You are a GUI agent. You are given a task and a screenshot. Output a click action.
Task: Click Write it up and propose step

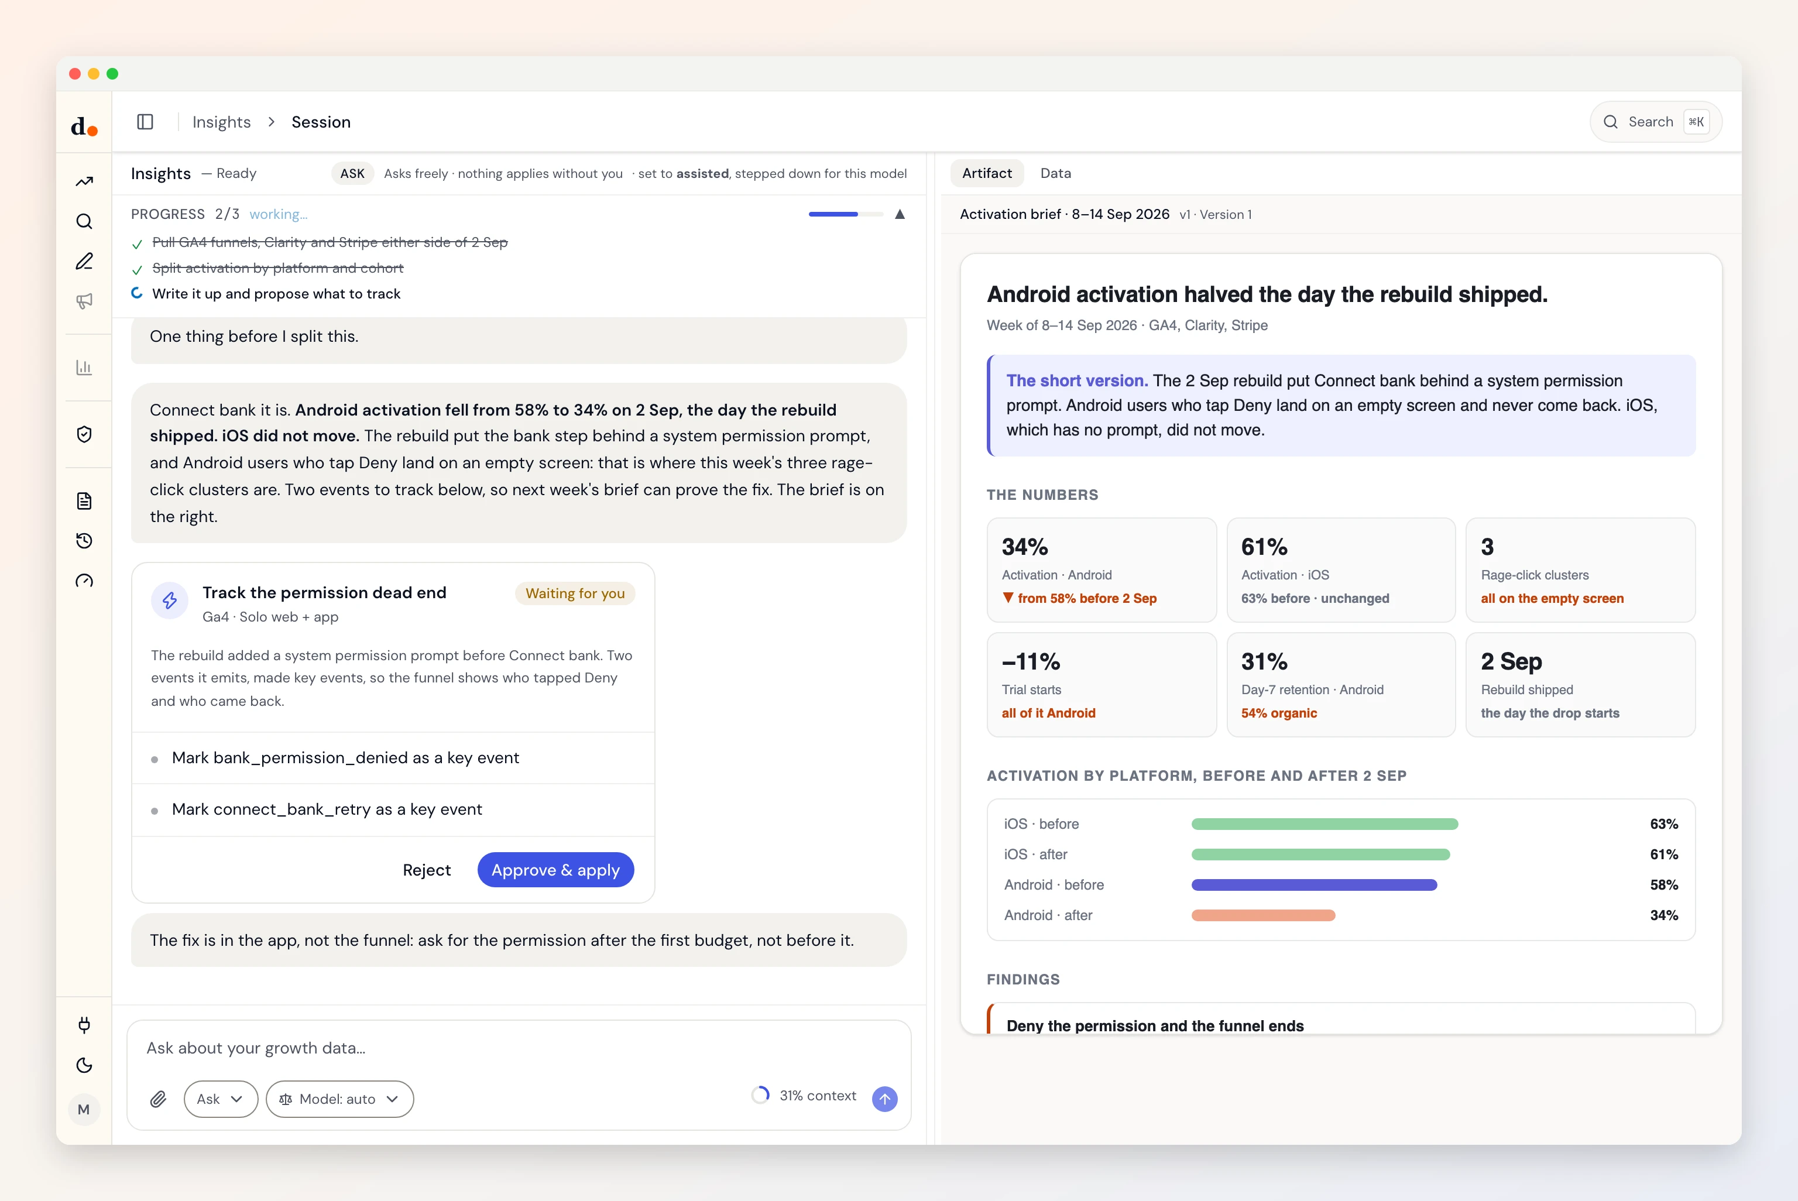point(276,294)
